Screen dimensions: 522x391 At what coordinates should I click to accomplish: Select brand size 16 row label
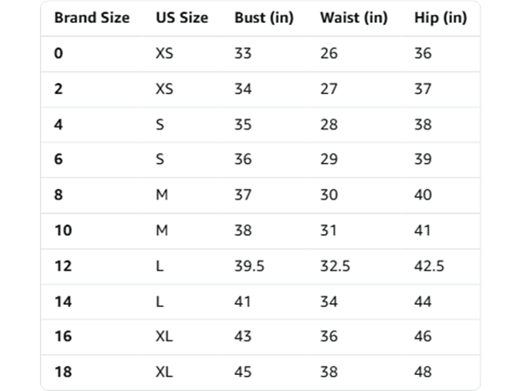pyautogui.click(x=63, y=336)
